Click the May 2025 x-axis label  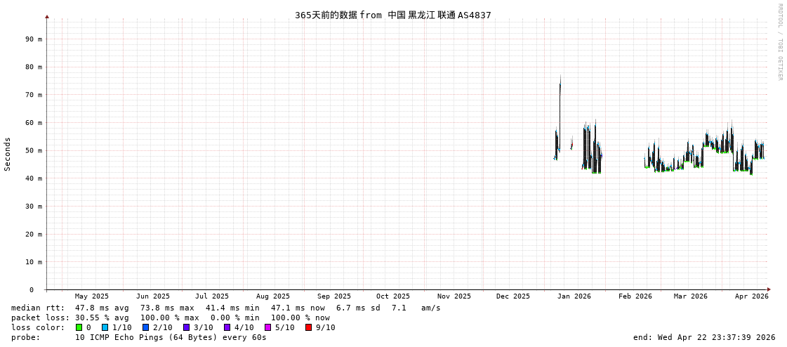pos(92,296)
